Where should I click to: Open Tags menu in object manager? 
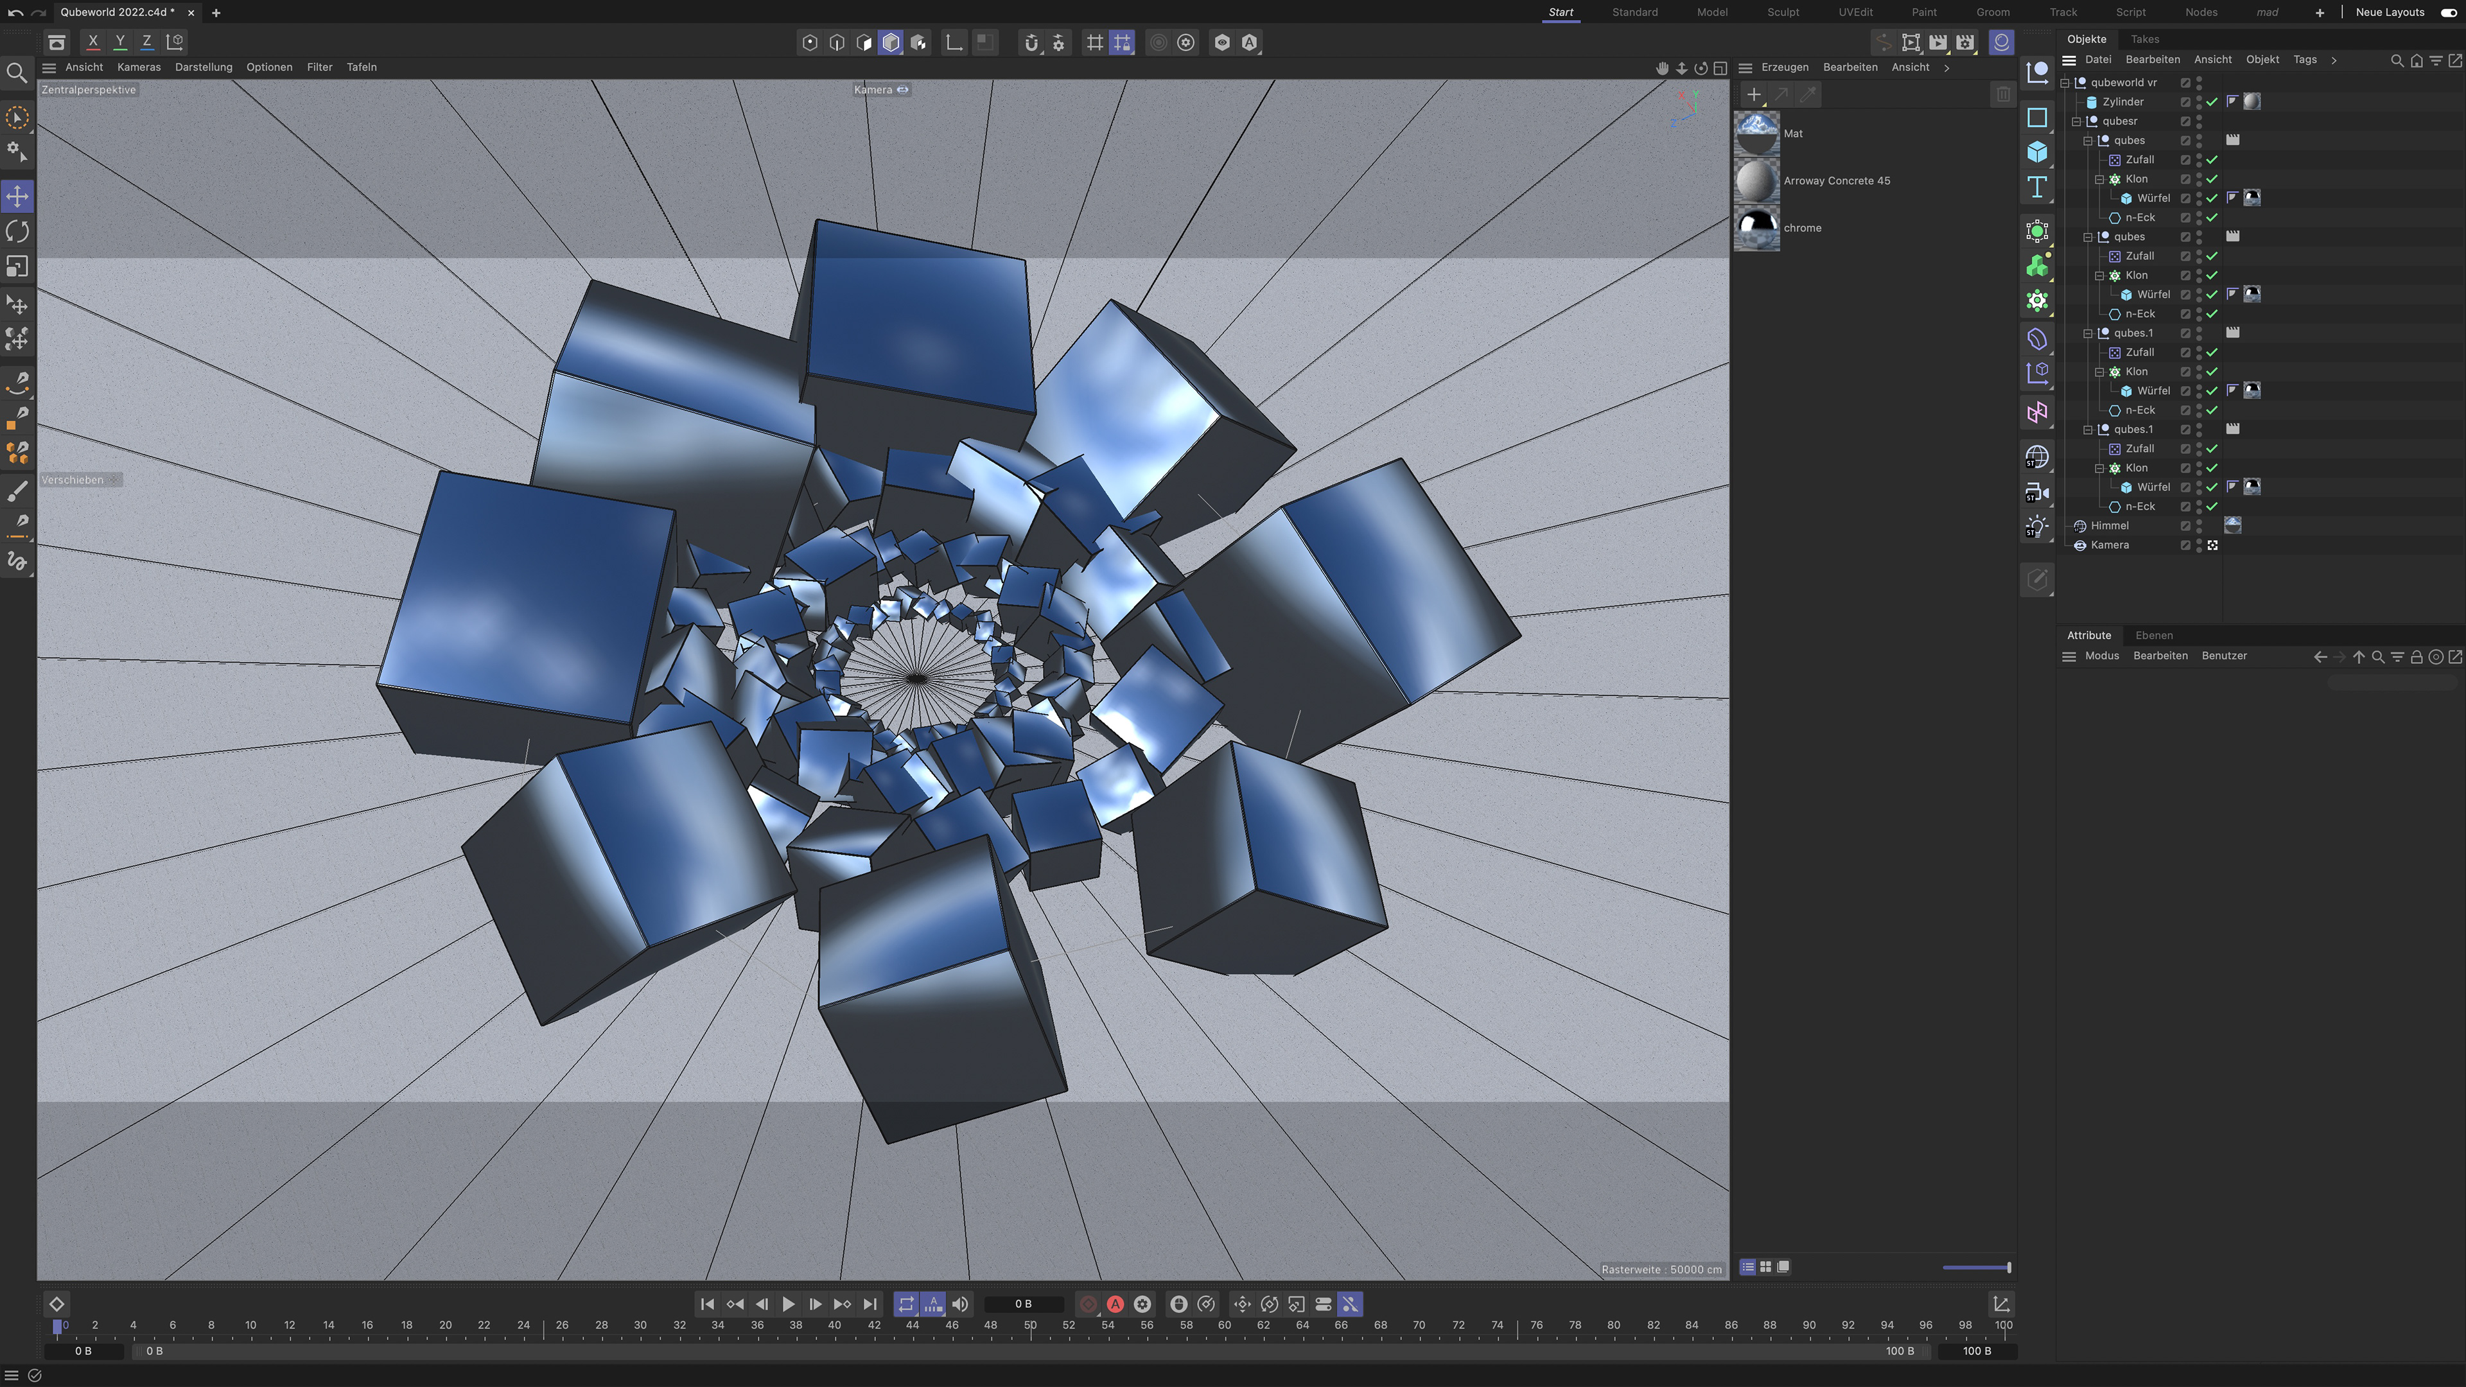point(2305,59)
